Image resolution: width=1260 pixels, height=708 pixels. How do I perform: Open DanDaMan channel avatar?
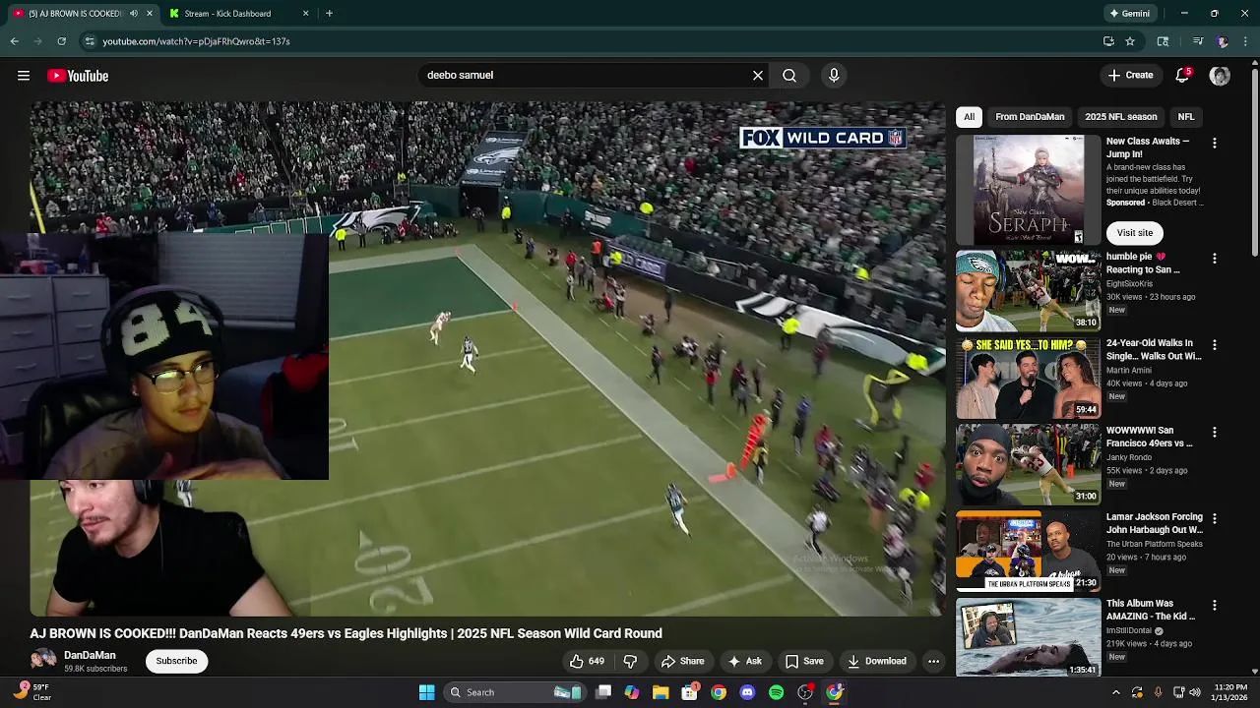pyautogui.click(x=43, y=661)
